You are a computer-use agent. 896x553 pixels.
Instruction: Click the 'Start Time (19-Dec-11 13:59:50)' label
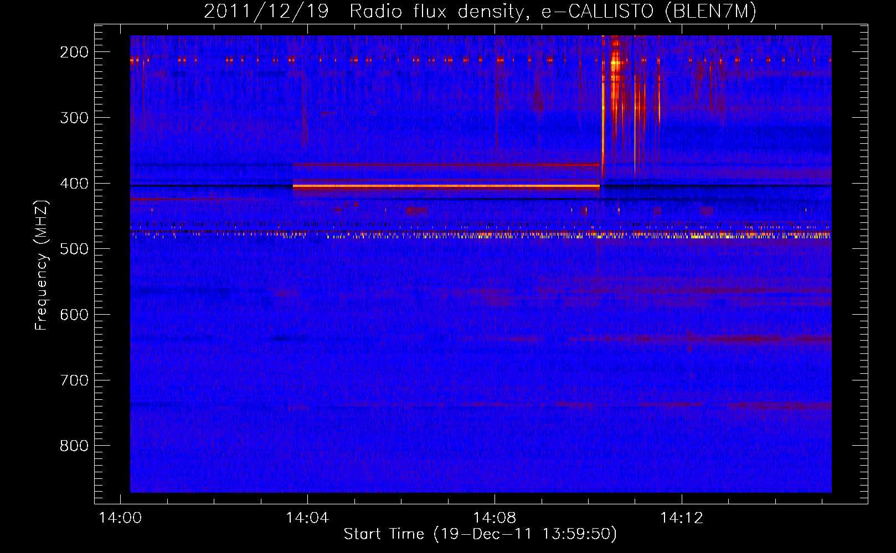point(480,534)
